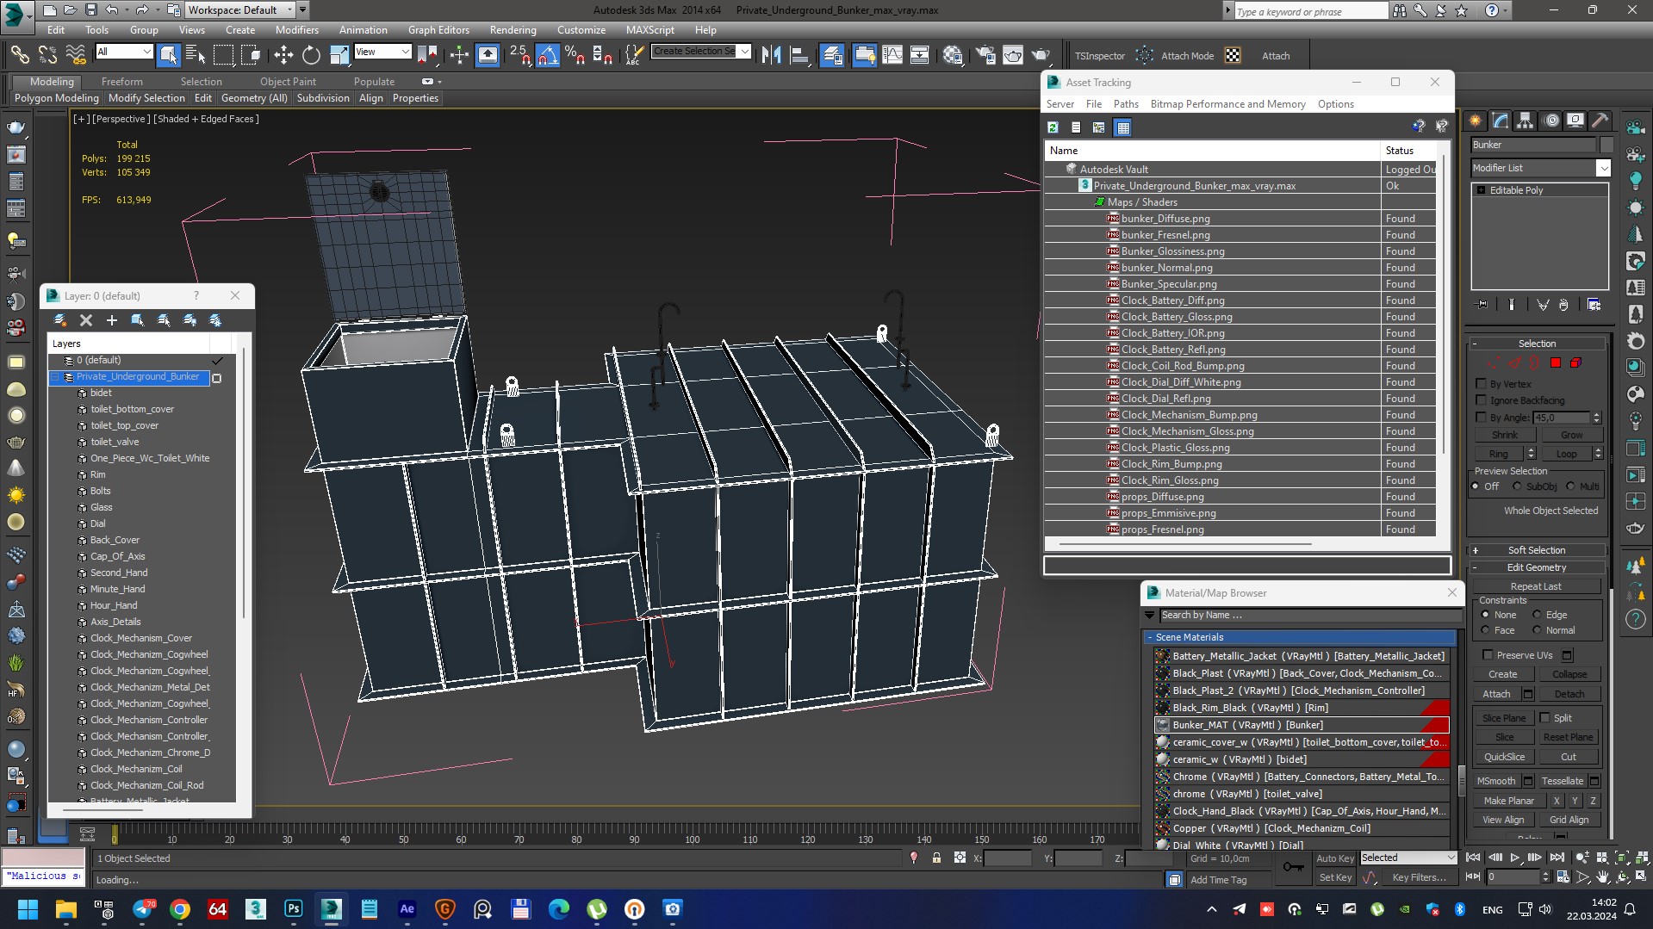Select Polygon sub-object level

[x=1556, y=362]
